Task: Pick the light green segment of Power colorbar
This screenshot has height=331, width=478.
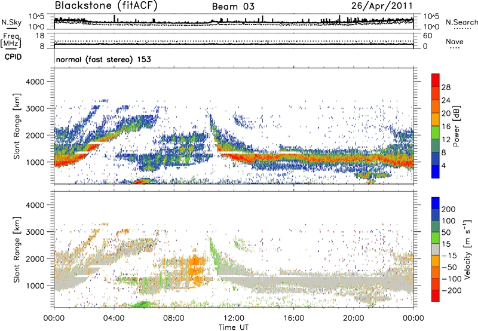Action: click(436, 132)
